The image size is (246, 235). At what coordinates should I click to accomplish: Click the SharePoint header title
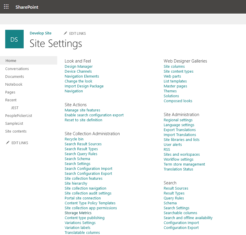pos(27,7)
